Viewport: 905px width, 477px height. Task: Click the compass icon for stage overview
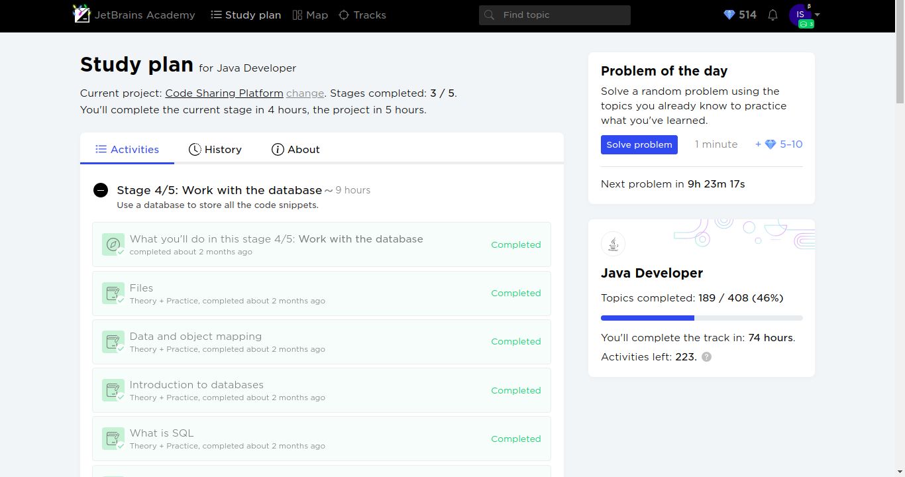[113, 244]
